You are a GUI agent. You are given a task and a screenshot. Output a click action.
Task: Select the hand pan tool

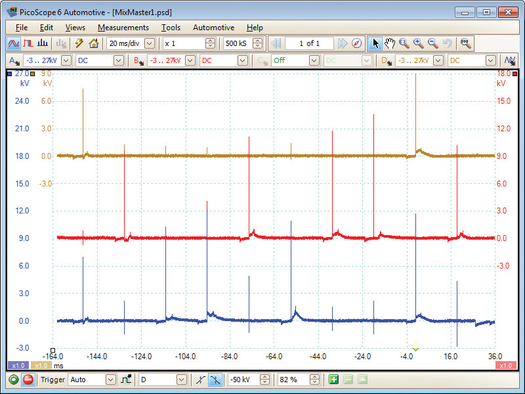(x=390, y=43)
